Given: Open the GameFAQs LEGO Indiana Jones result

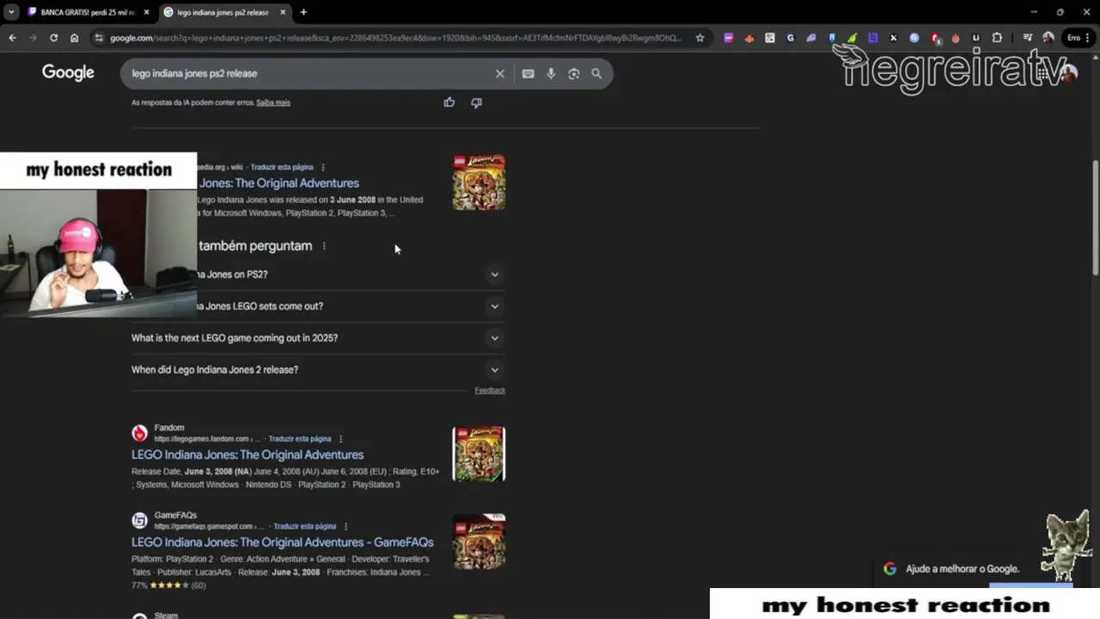Looking at the screenshot, I should [282, 542].
